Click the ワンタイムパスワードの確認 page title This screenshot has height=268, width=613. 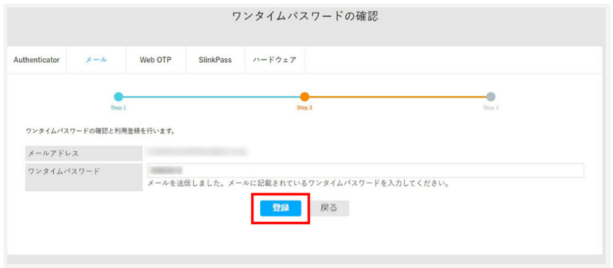(305, 17)
